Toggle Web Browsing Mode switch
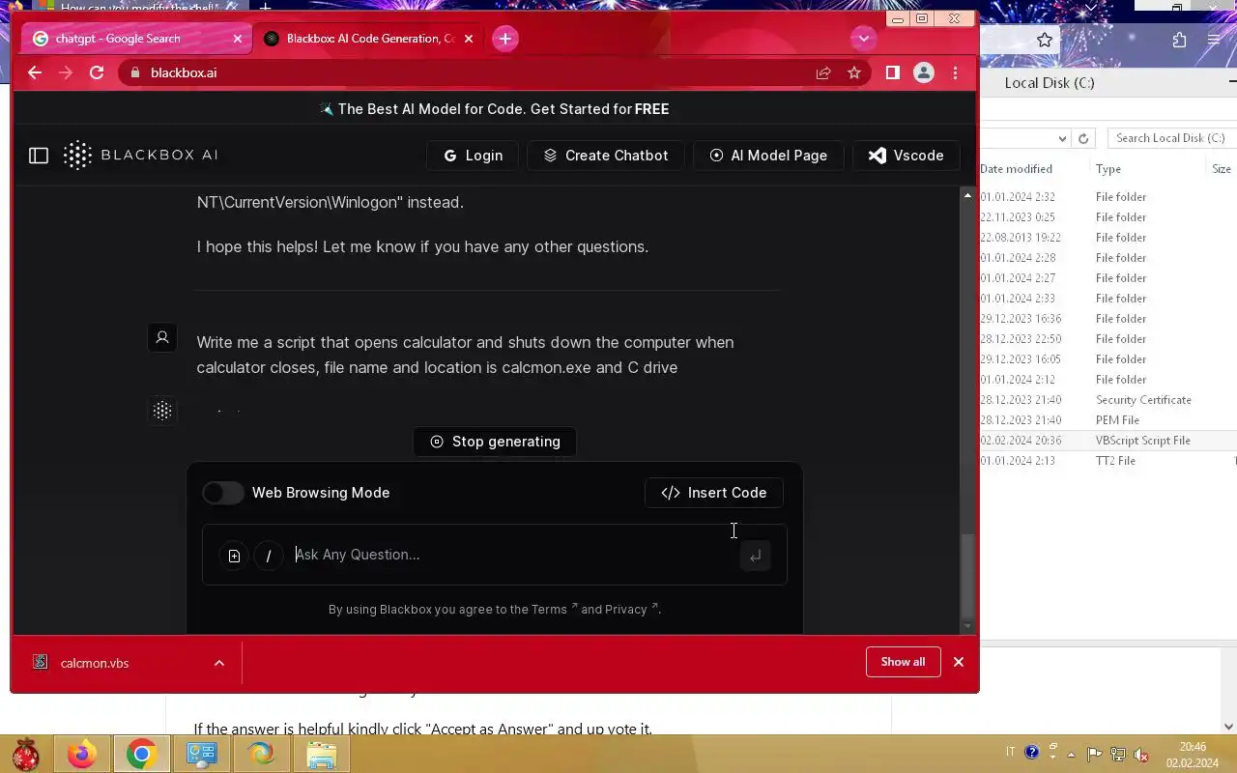1237x773 pixels. tap(223, 493)
